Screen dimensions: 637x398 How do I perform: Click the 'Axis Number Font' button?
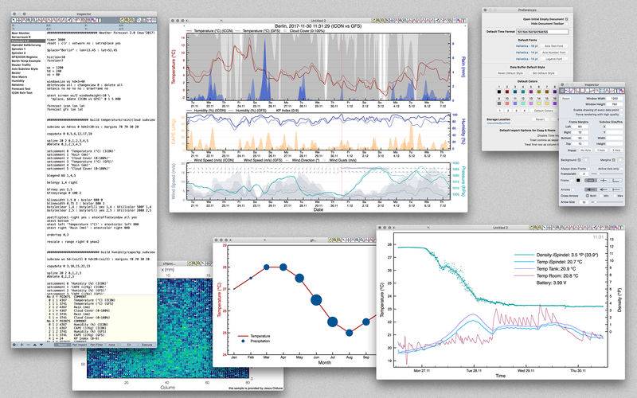554,53
